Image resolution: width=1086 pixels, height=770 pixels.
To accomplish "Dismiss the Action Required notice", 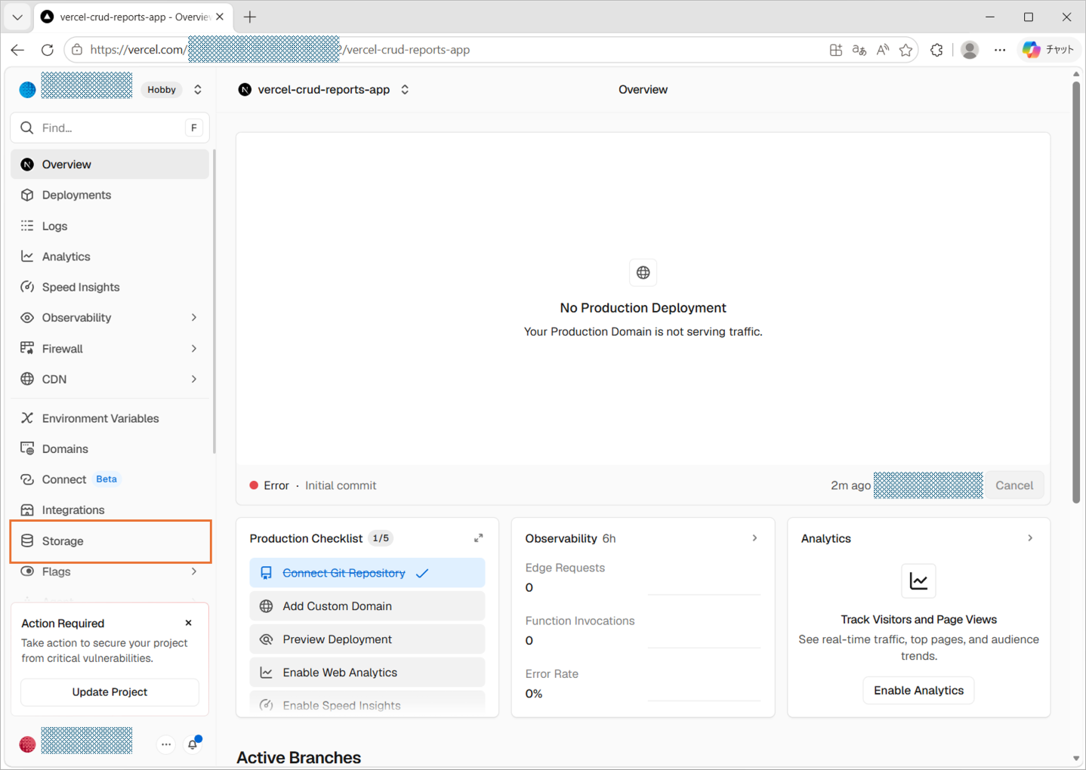I will [189, 623].
